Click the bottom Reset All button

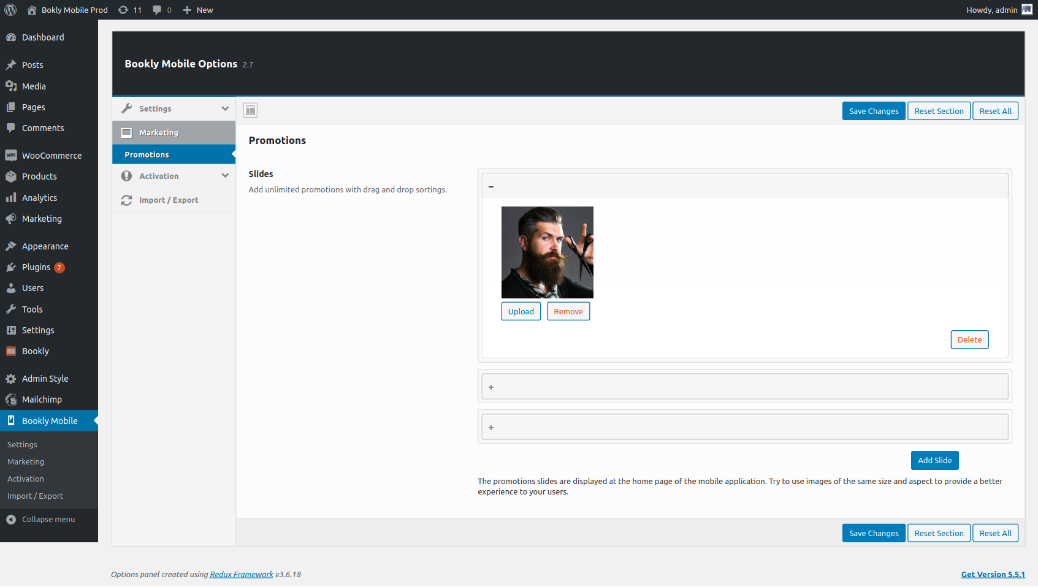point(995,533)
